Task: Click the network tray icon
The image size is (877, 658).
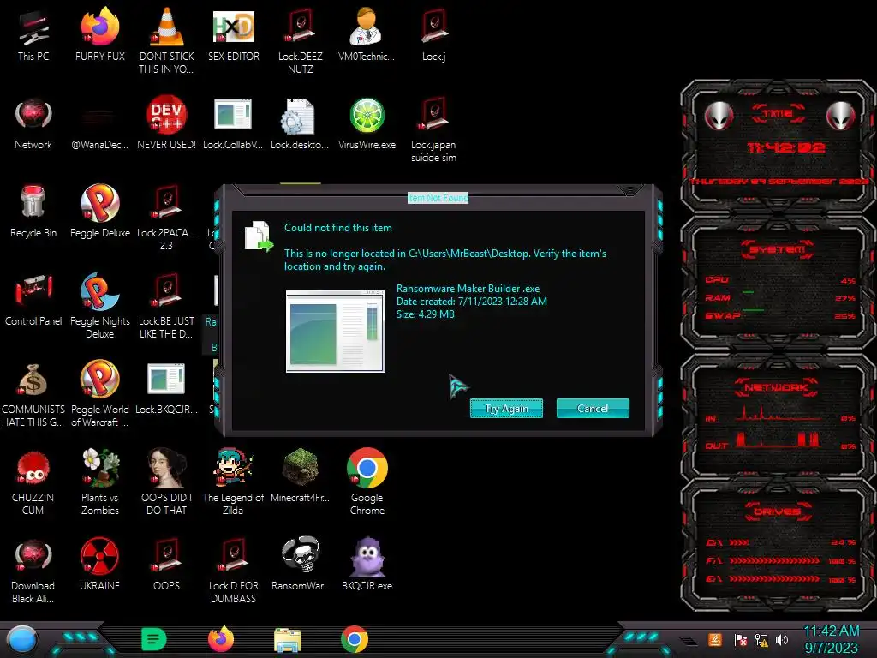Action: tap(761, 639)
